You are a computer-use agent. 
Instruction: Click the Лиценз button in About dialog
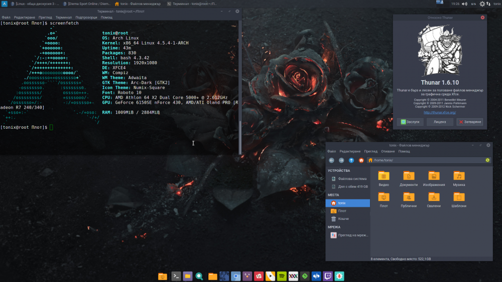click(x=440, y=122)
